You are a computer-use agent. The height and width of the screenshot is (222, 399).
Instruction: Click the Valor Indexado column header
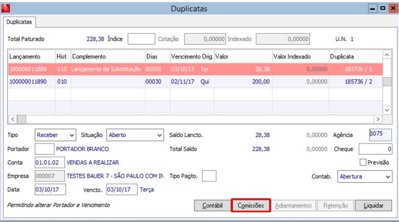tap(301, 56)
